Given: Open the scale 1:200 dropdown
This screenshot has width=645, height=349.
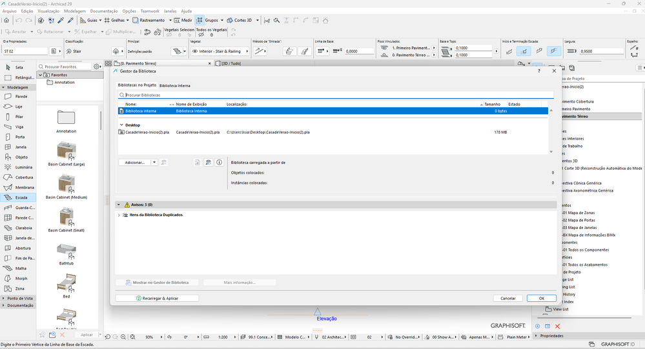Looking at the screenshot, I should point(235,337).
